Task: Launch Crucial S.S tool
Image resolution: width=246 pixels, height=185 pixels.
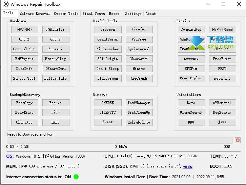Action: pos(25,49)
